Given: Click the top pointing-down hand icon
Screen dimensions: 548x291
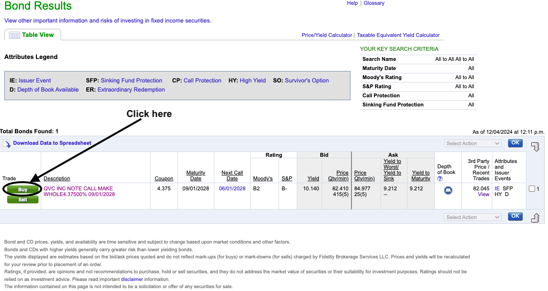Looking at the screenshot, I should 535,146.
